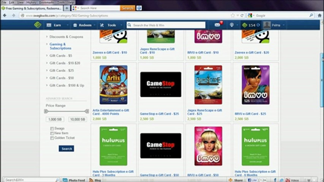Click the lightbulb notifications icon
This screenshot has width=324, height=182.
232,25
